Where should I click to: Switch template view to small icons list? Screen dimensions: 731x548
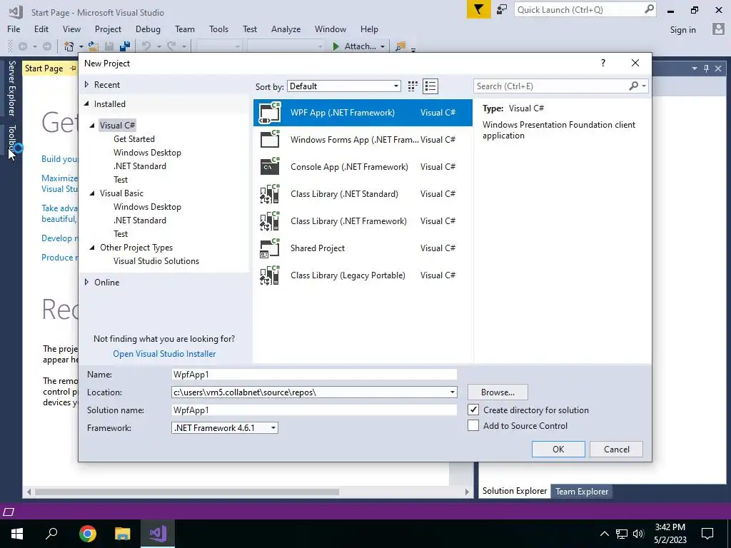[x=430, y=86]
